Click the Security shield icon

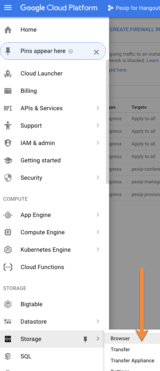pyautogui.click(x=8, y=178)
